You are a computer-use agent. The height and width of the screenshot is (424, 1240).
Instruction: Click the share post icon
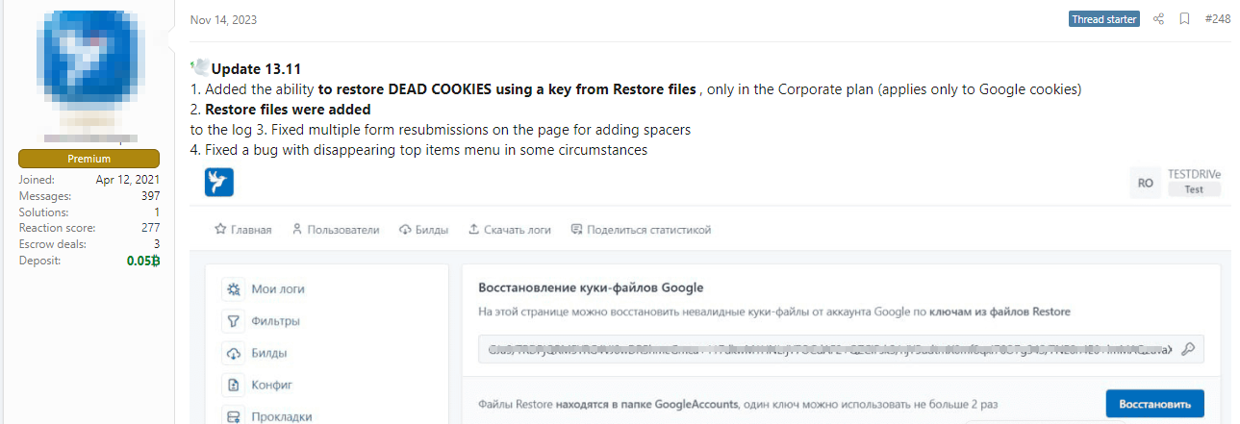1158,19
